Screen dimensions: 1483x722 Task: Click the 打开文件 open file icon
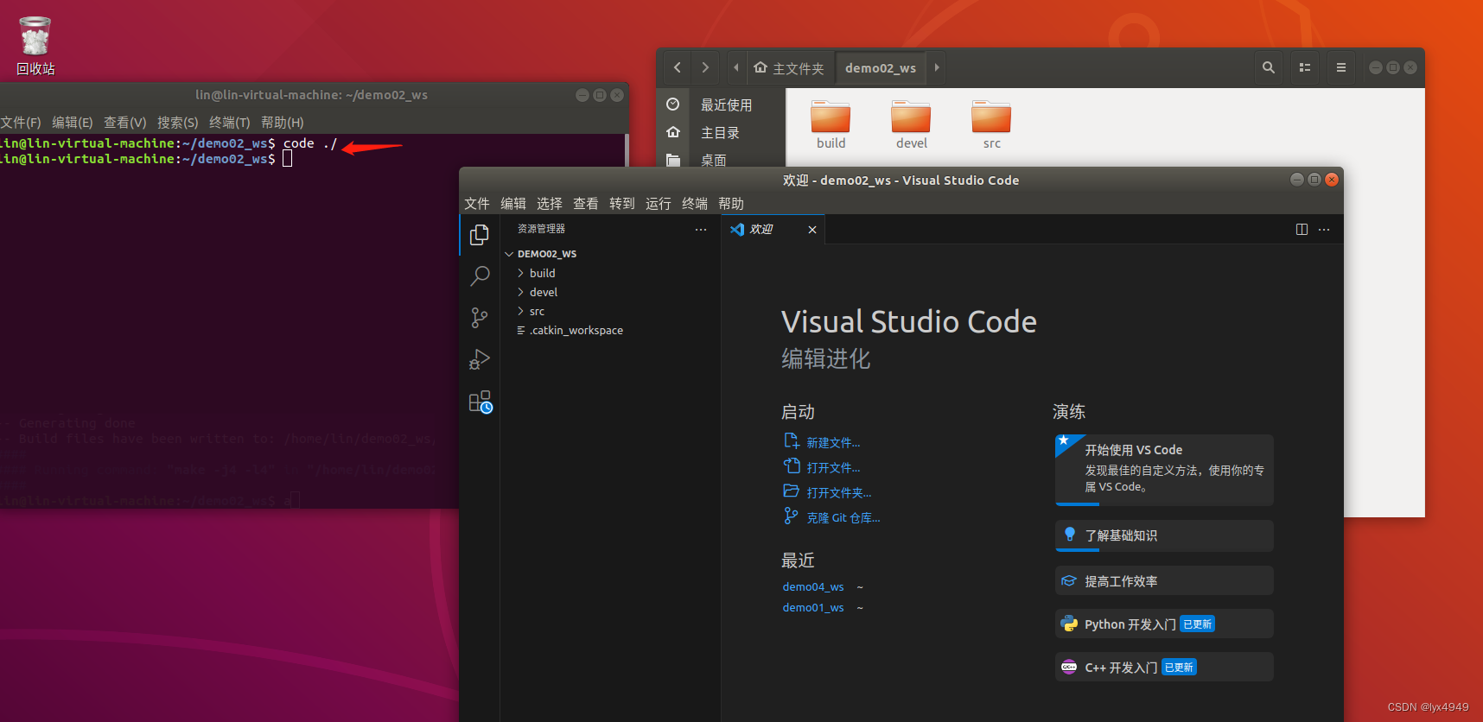tap(791, 466)
